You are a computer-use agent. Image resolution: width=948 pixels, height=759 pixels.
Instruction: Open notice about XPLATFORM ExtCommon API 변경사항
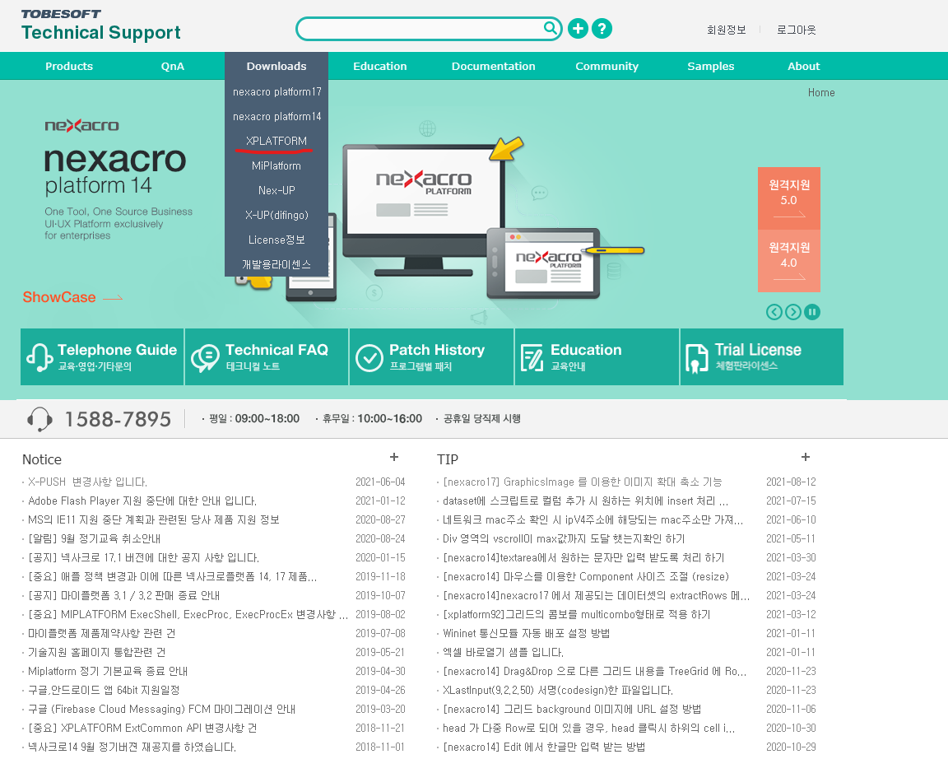point(142,729)
